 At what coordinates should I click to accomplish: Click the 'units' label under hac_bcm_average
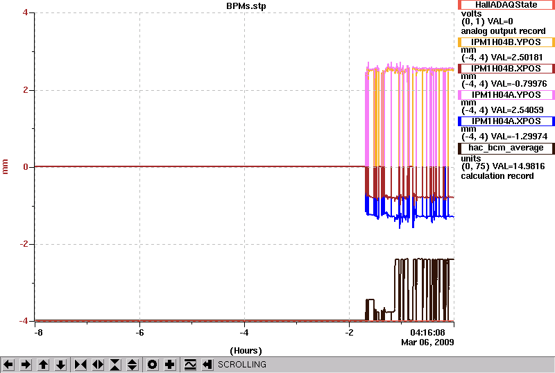pyautogui.click(x=471, y=159)
